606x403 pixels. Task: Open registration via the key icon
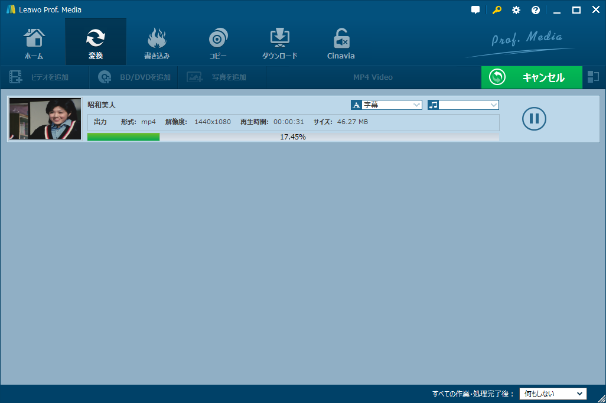[497, 10]
